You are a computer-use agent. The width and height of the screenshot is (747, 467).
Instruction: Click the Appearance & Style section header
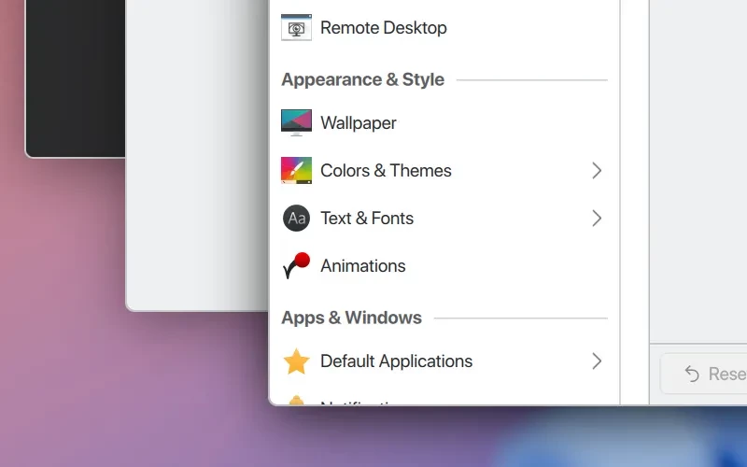click(x=362, y=79)
